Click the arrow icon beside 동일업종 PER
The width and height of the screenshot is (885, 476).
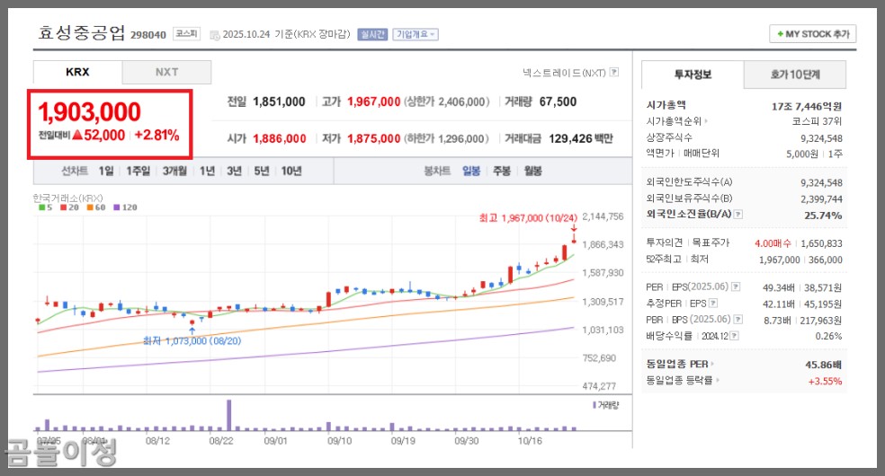tap(712, 365)
